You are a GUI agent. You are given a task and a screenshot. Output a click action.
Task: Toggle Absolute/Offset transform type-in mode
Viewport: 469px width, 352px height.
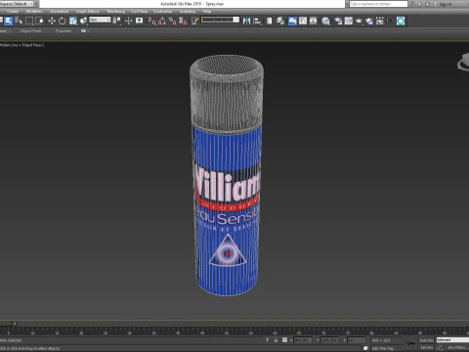[x=284, y=340]
